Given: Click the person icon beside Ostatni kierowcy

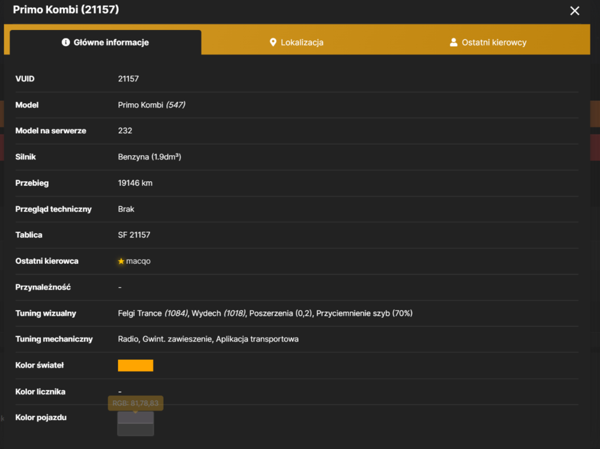Looking at the screenshot, I should pyautogui.click(x=454, y=42).
